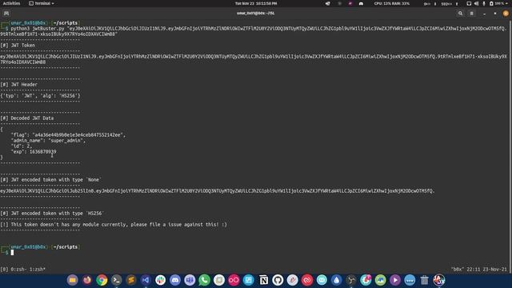
Task: Open the Trash icon in dock
Action: 424,280
